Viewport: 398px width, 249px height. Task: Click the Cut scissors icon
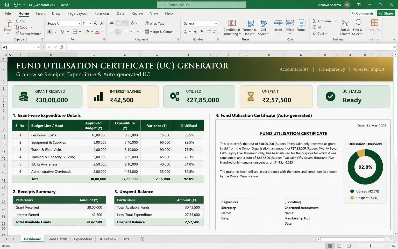pyautogui.click(x=17, y=21)
